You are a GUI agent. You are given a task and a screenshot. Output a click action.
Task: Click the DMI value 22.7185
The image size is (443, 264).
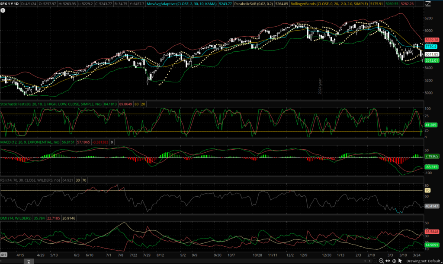[53, 218]
